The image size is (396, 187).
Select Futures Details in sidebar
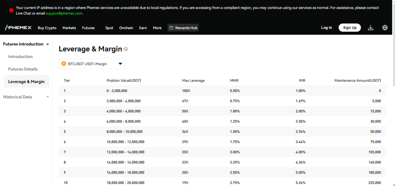pyautogui.click(x=23, y=69)
